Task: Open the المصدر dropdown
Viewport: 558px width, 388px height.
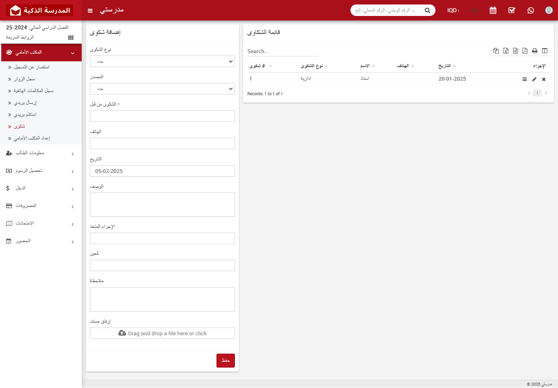Action: pyautogui.click(x=162, y=89)
